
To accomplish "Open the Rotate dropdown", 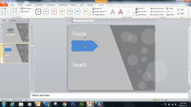I will click(x=171, y=15).
